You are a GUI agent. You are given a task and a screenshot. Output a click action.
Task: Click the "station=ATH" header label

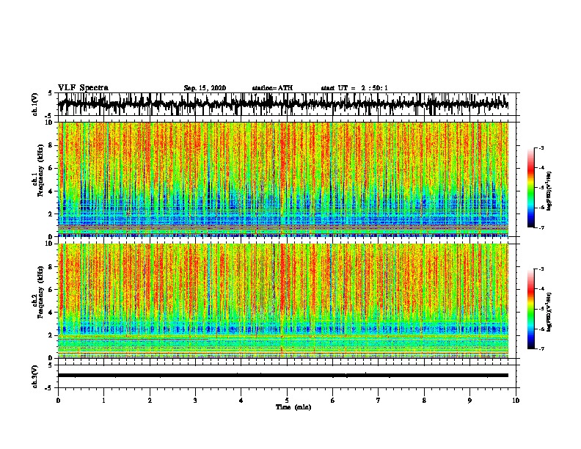272,88
